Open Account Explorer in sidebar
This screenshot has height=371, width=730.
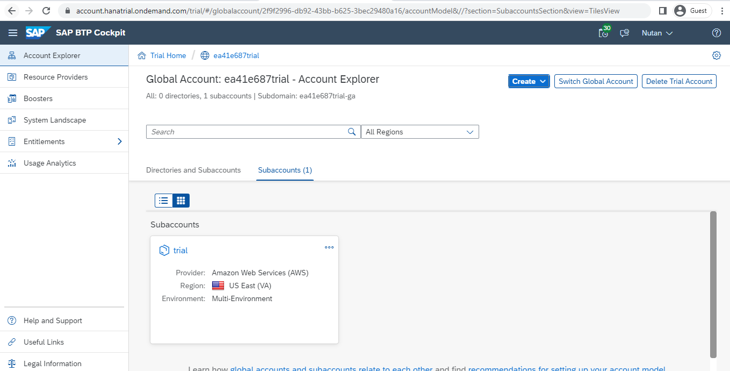tap(64, 55)
